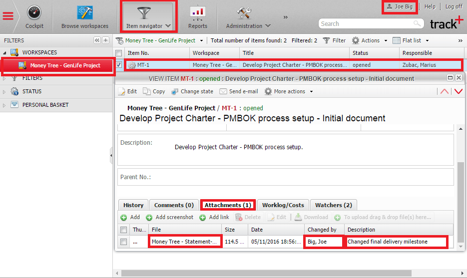Click the search magnifier icon
This screenshot has height=278, width=467.
pyautogui.click(x=418, y=23)
